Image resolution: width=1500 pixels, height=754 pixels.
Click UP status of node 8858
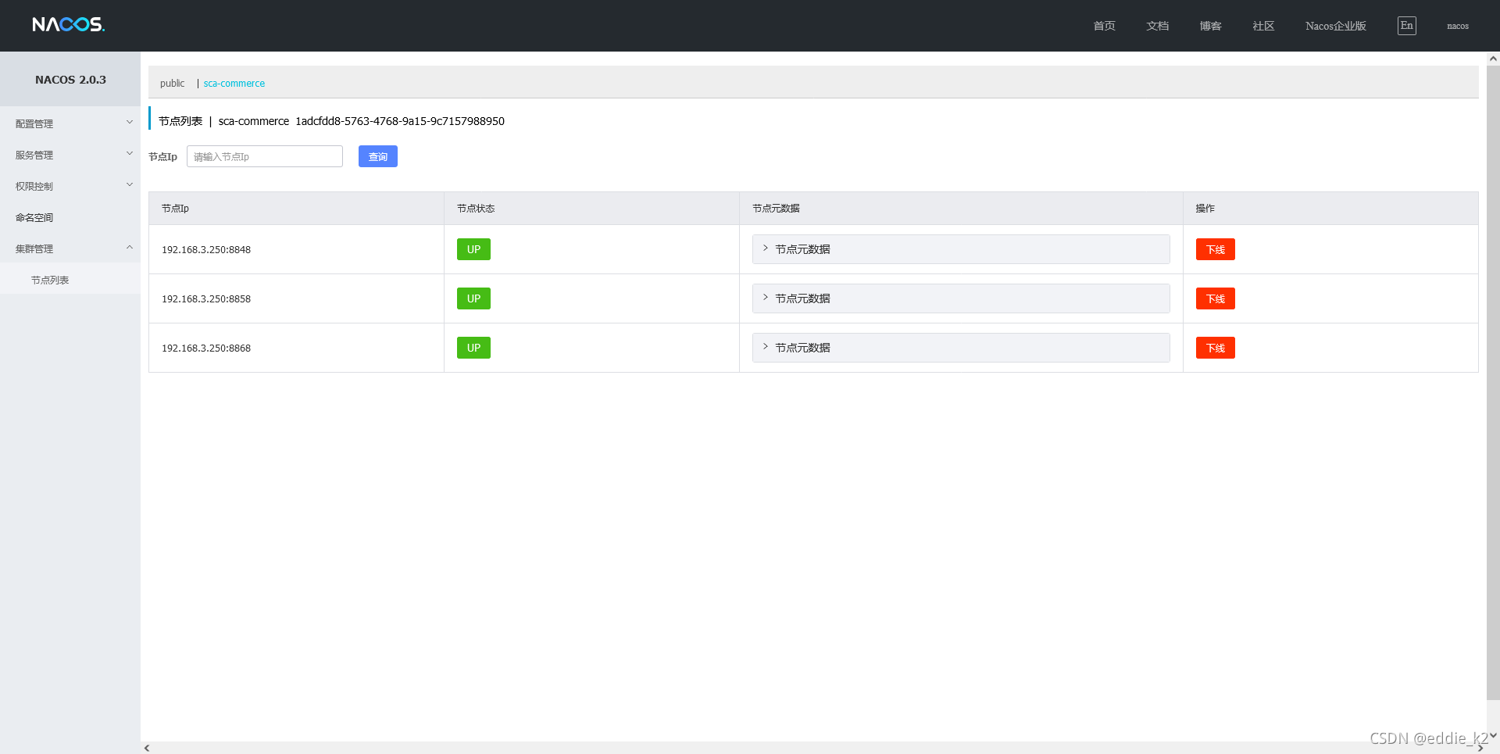click(x=473, y=298)
